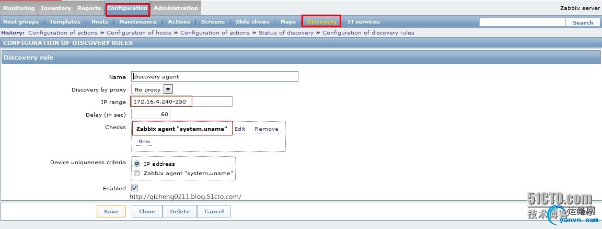Open the Maps submenu item
This screenshot has height=229, width=602.
point(288,22)
